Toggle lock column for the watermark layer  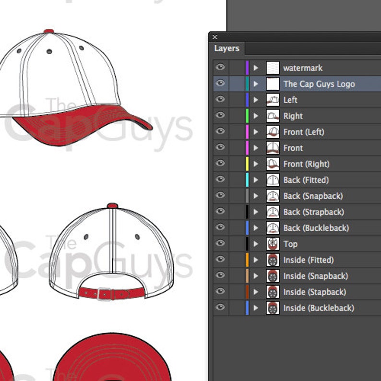[237, 68]
